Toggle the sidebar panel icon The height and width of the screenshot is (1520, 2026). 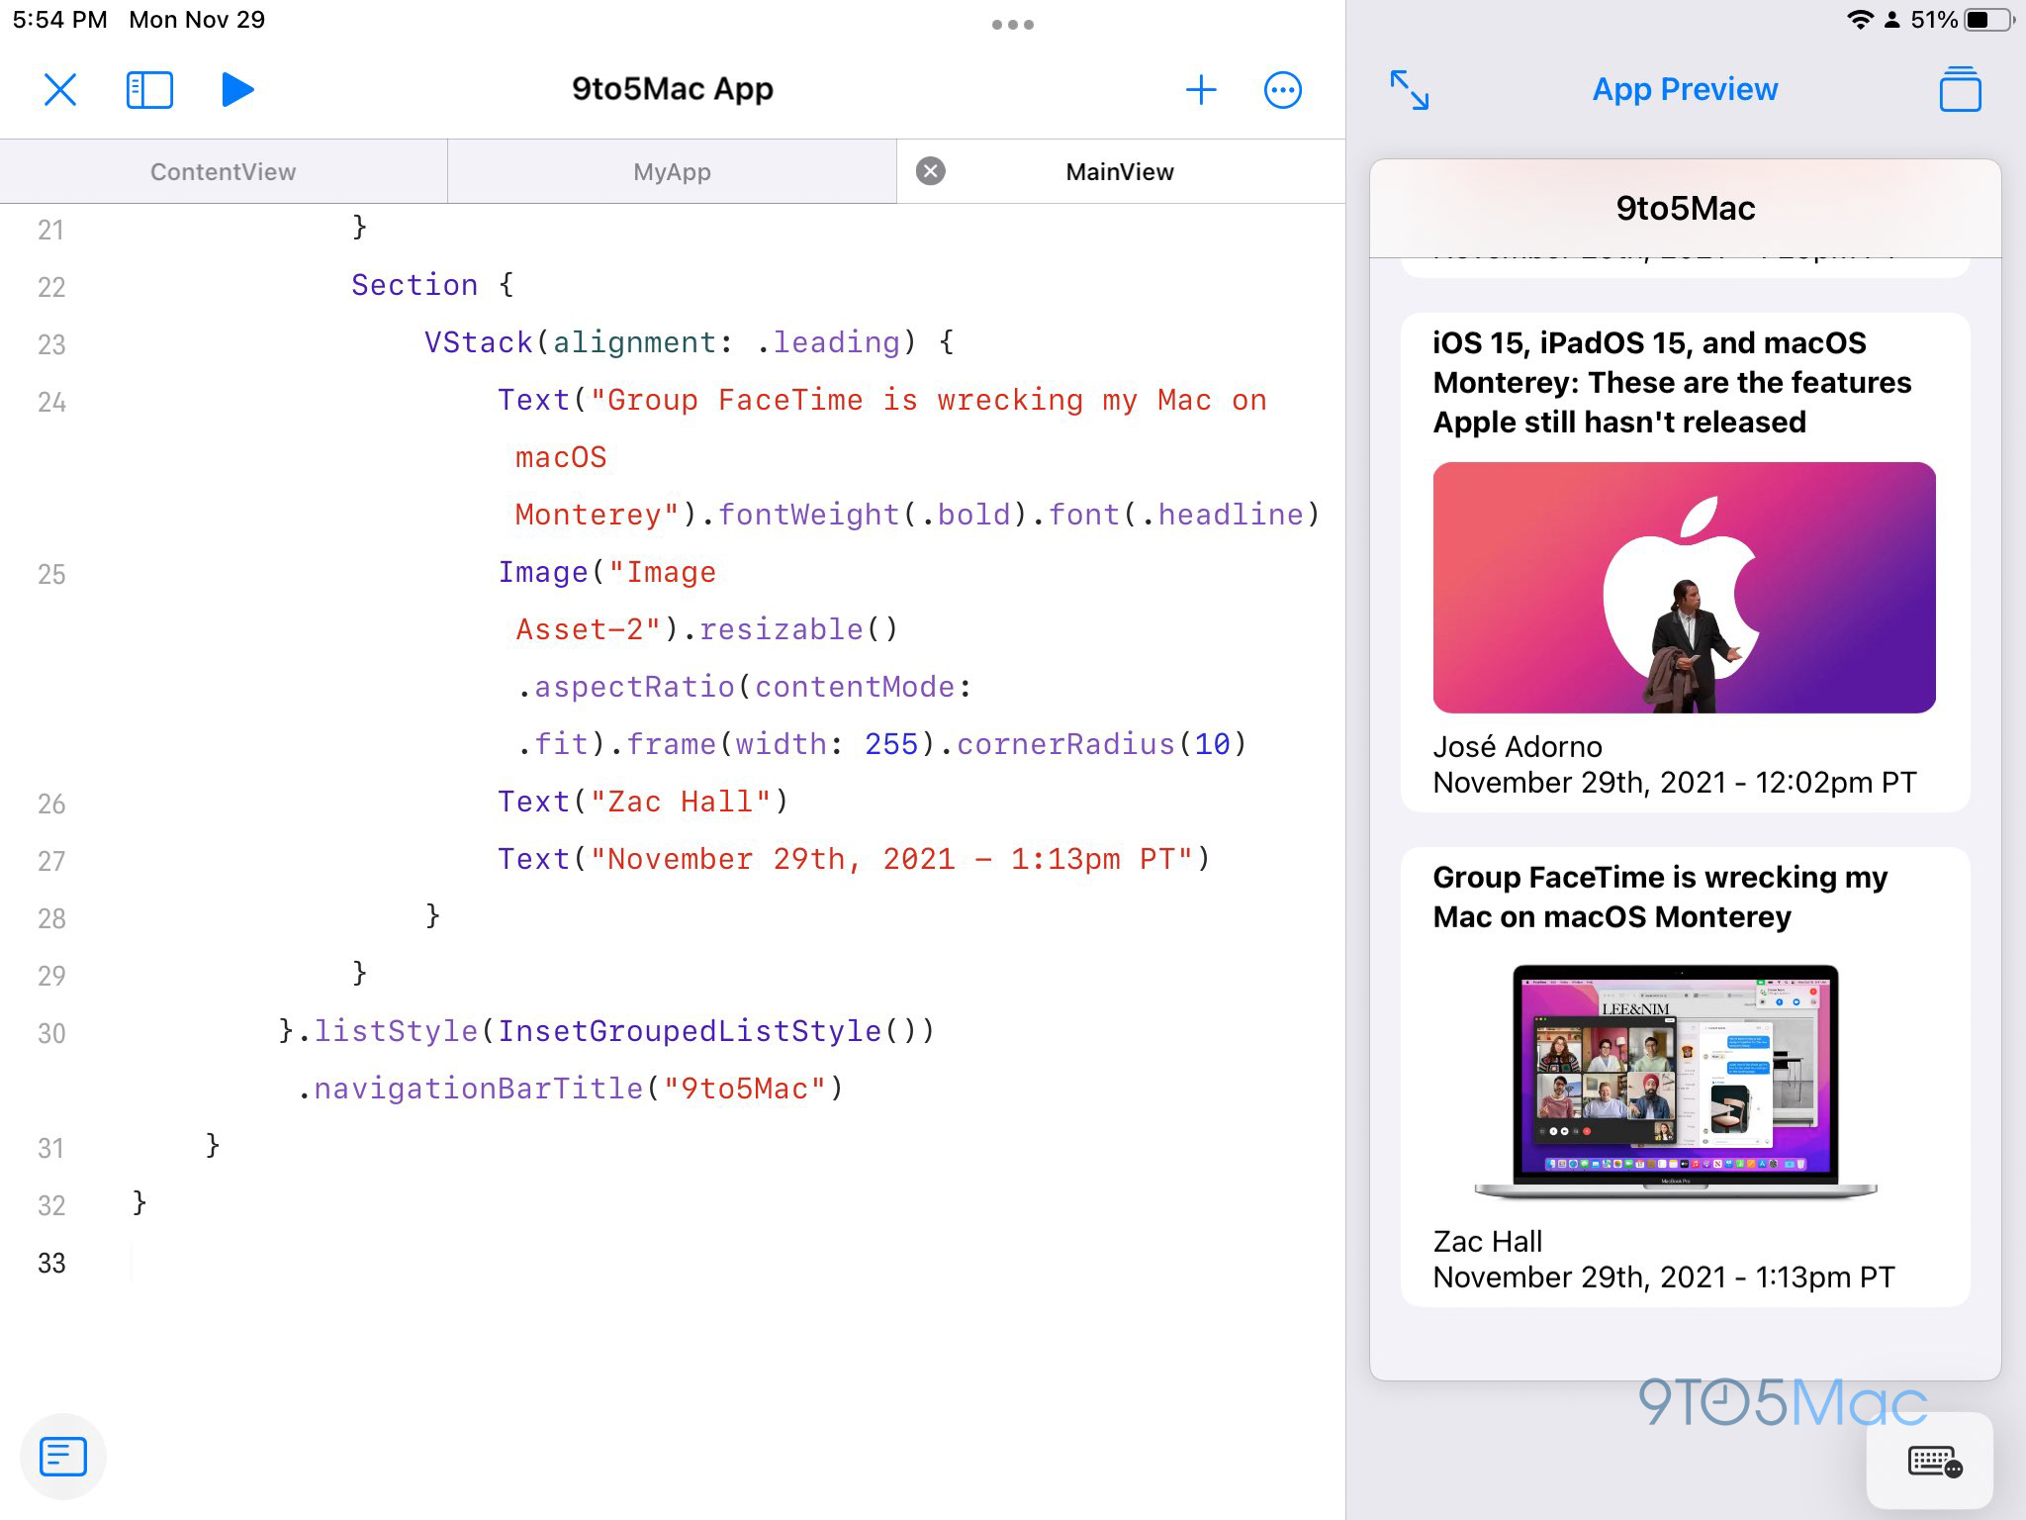coord(149,90)
